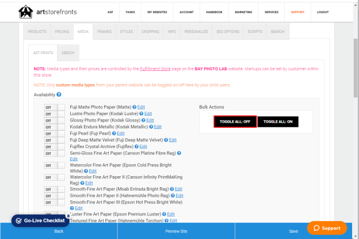Click help icon for Fujiflex Crystal Archive
This screenshot has width=359, height=239.
coord(136,146)
